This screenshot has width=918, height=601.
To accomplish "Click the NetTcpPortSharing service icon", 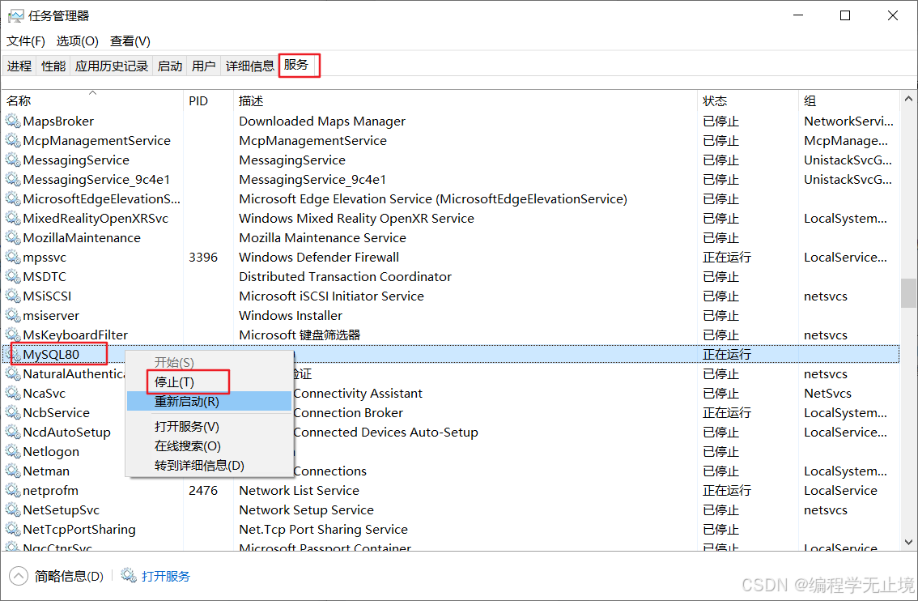I will click(x=13, y=529).
